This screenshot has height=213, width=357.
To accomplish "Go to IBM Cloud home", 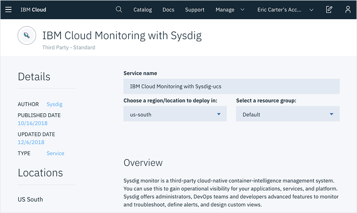I will (x=33, y=9).
